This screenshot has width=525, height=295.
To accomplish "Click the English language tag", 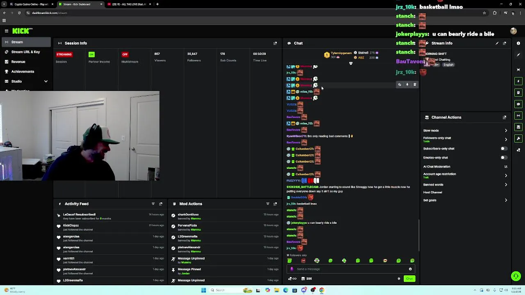I will [x=448, y=65].
